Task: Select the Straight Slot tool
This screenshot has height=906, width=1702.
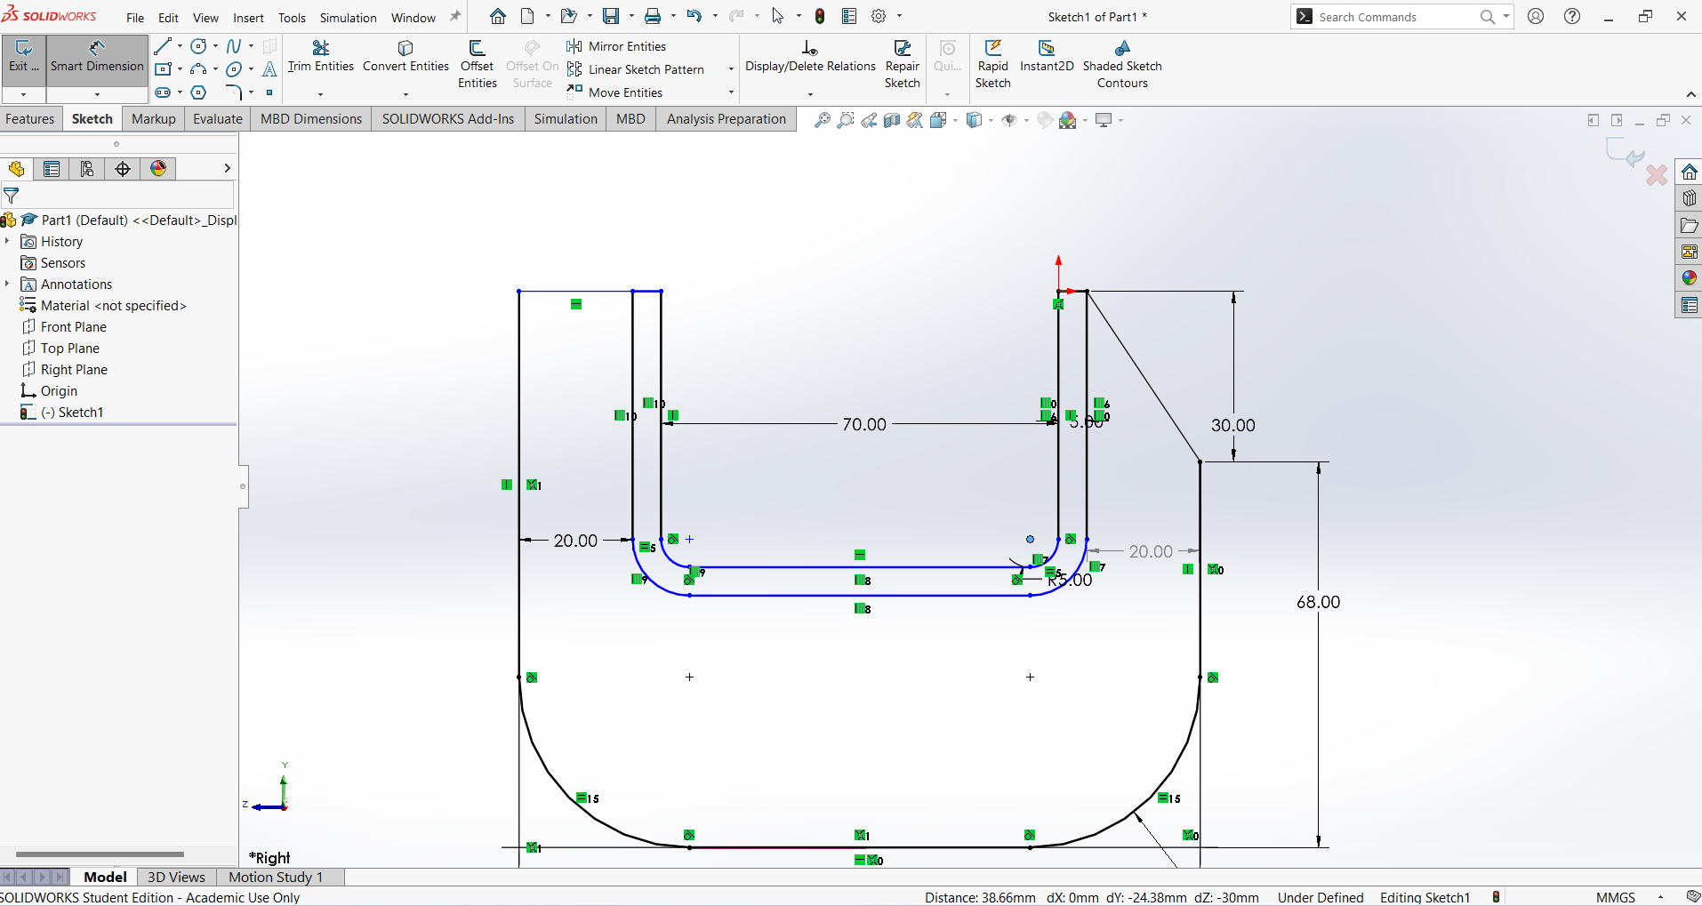Action: point(163,92)
